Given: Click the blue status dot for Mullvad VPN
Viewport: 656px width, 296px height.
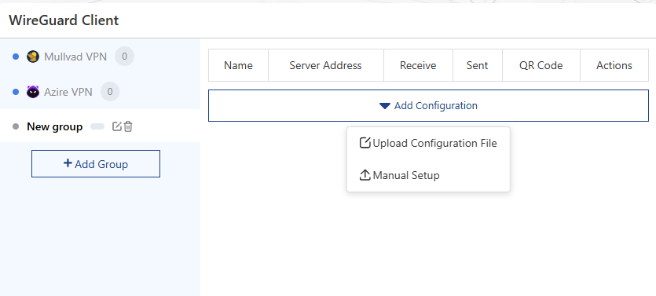Looking at the screenshot, I should (x=16, y=57).
